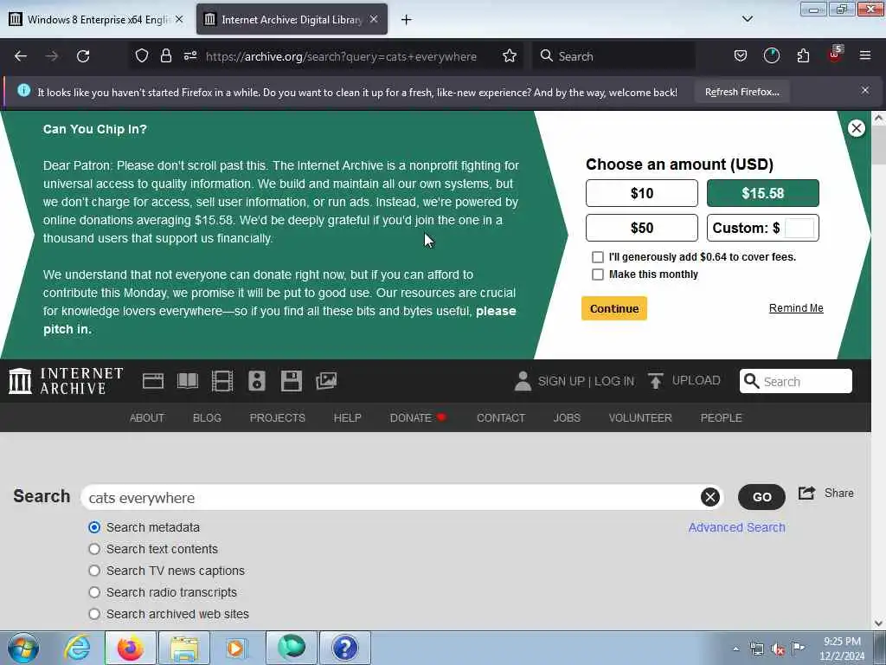
Task: Click the Refresh Firefox… button
Action: coord(742,92)
